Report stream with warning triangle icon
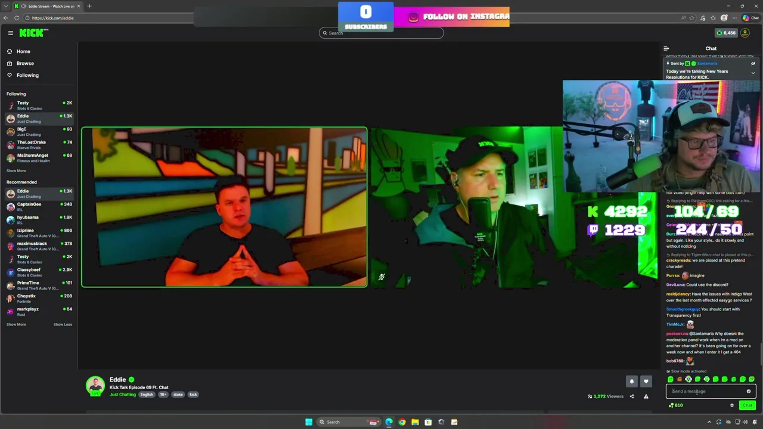The width and height of the screenshot is (763, 429). pyautogui.click(x=646, y=396)
